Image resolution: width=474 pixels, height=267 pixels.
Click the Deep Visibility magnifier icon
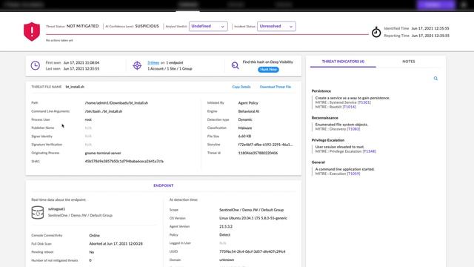(x=236, y=65)
